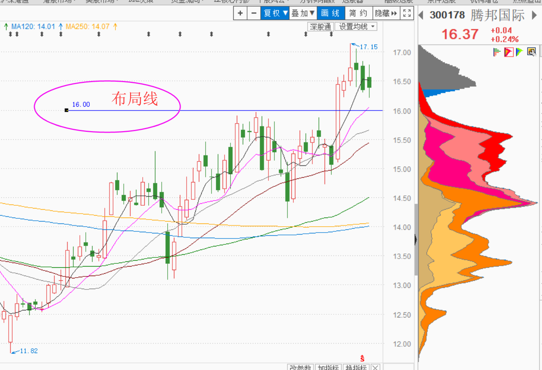This screenshot has width=542, height=370.
Task: Click the 17.00 price axis label
Action: click(402, 53)
